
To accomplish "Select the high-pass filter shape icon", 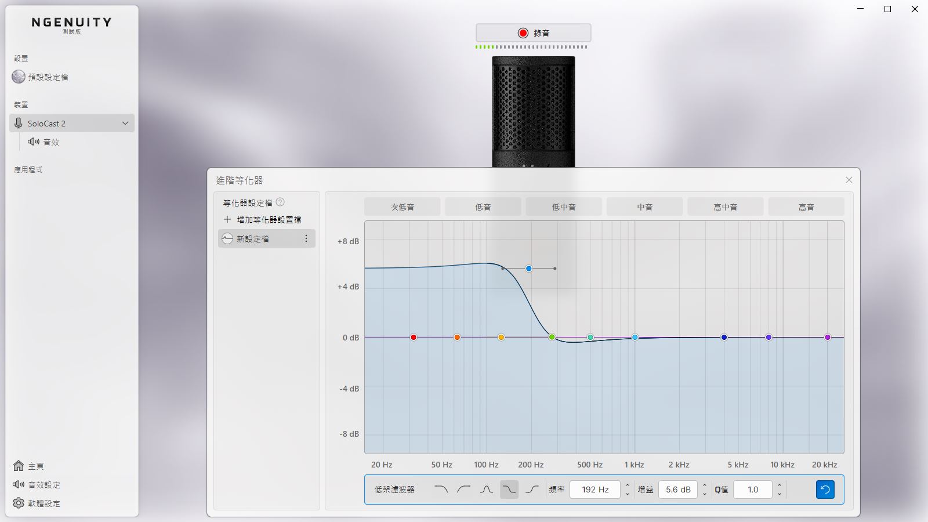I will click(463, 490).
